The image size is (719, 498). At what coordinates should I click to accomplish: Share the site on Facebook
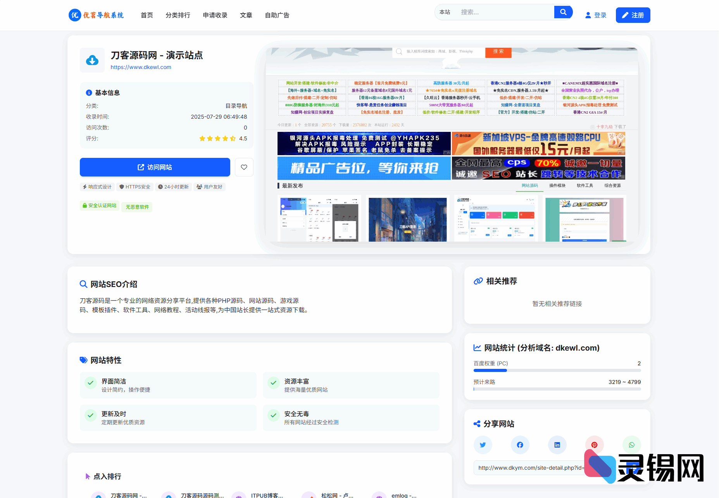(x=520, y=445)
